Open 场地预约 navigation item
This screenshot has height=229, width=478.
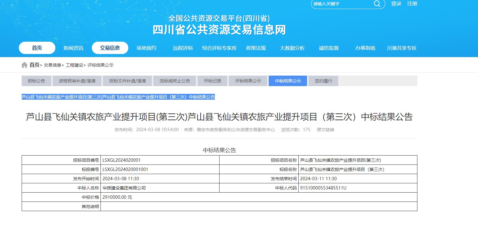point(147,48)
